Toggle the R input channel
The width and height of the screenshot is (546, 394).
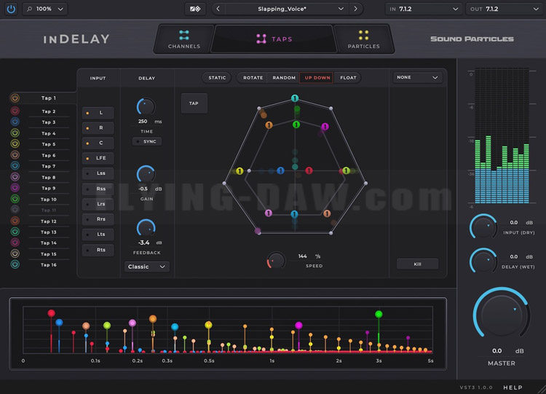98,128
